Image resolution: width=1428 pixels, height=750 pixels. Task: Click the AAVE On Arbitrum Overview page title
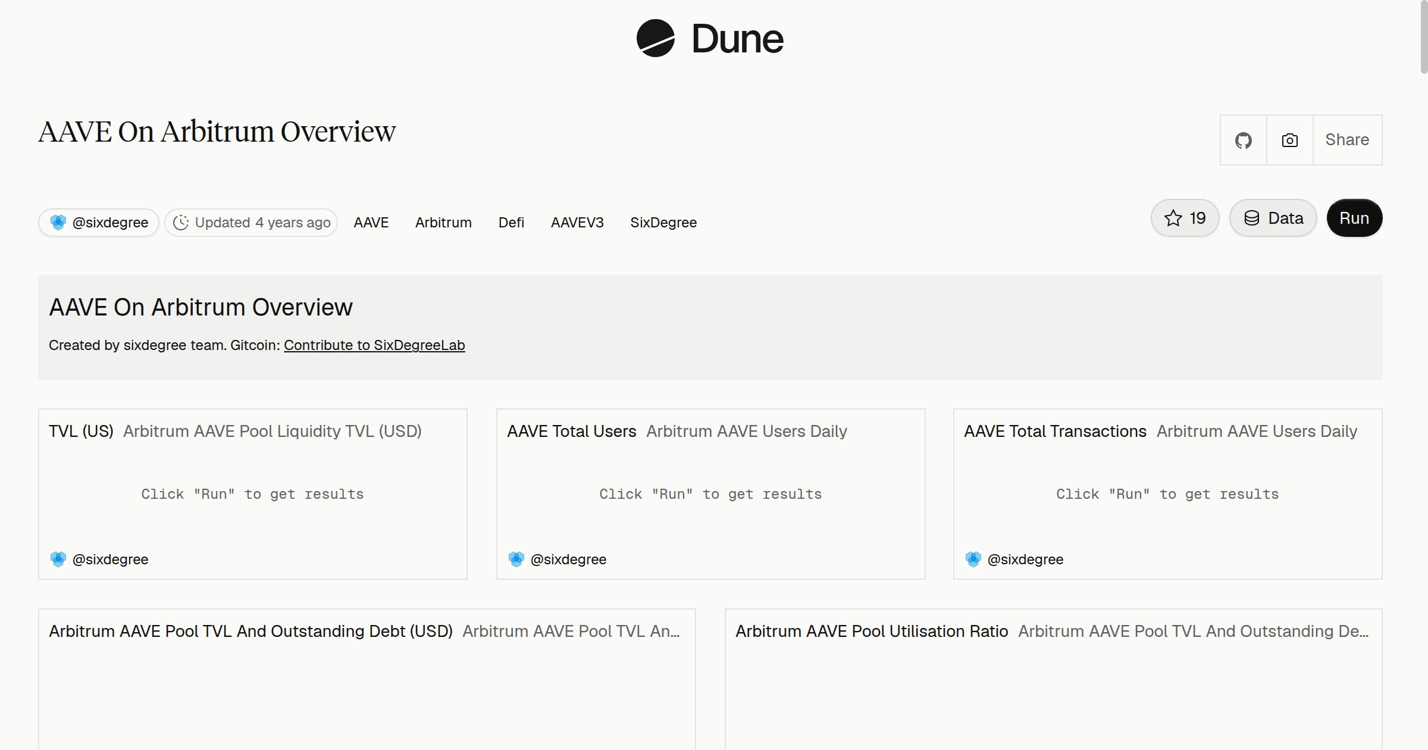coord(217,132)
